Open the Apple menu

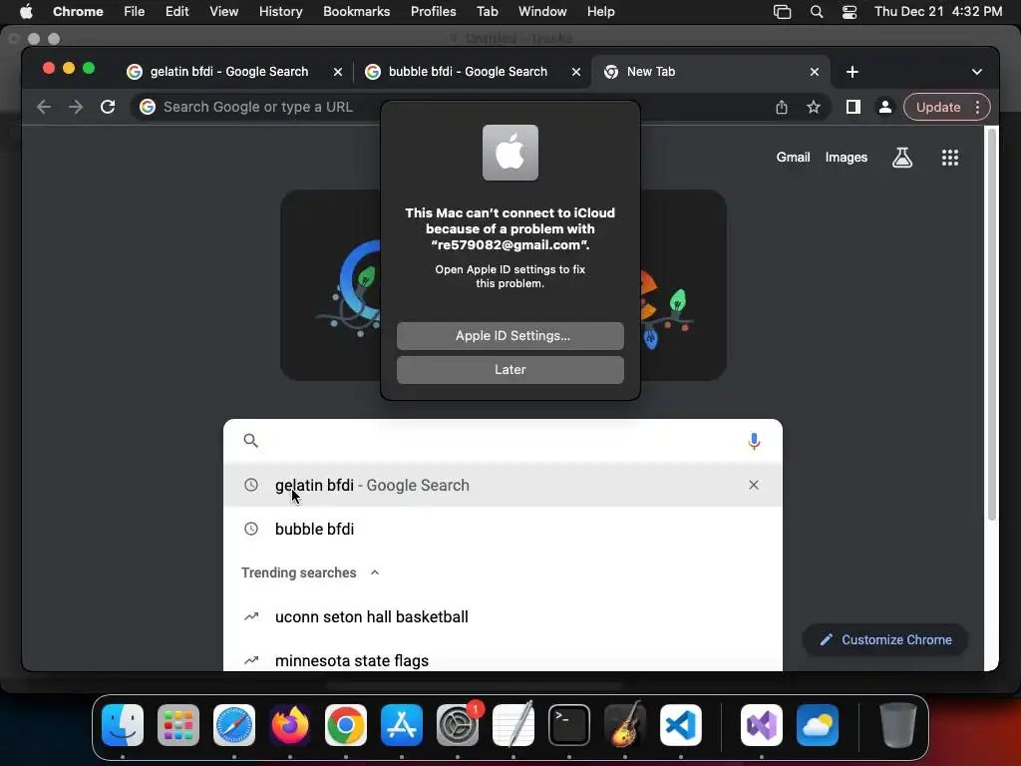tap(26, 12)
